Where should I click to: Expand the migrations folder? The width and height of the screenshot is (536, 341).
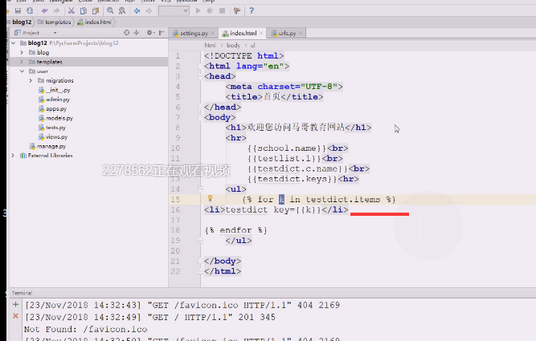pos(31,80)
